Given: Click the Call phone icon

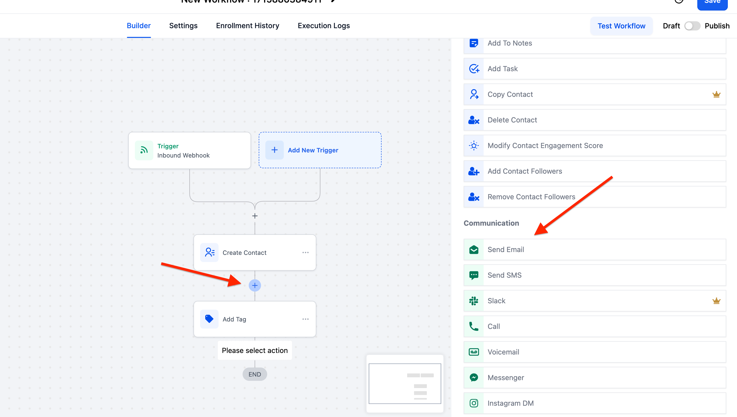Looking at the screenshot, I should click(x=474, y=327).
